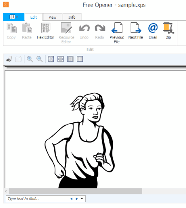Switch to single page view
The height and width of the screenshot is (208, 186).
pos(70,59)
